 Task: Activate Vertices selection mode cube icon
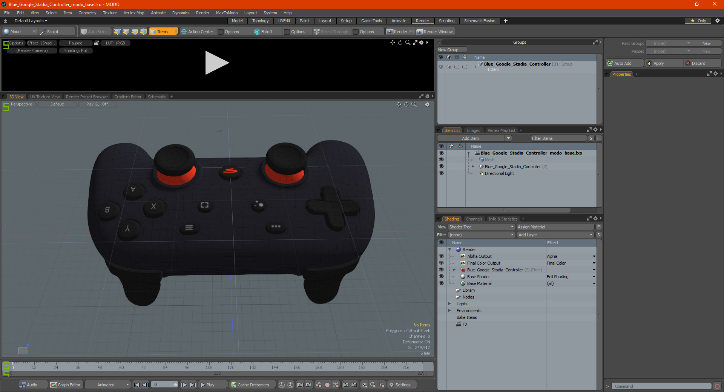117,32
